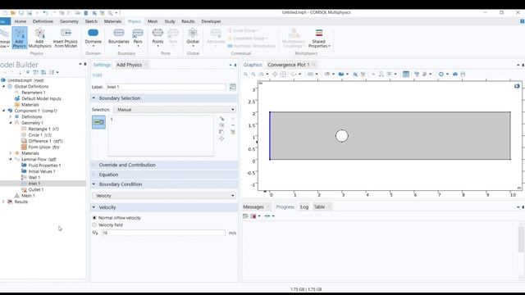This screenshot has height=295, width=525.
Task: Click the Label input field
Action: 166,87
